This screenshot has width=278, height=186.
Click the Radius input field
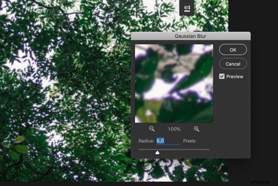(168, 141)
